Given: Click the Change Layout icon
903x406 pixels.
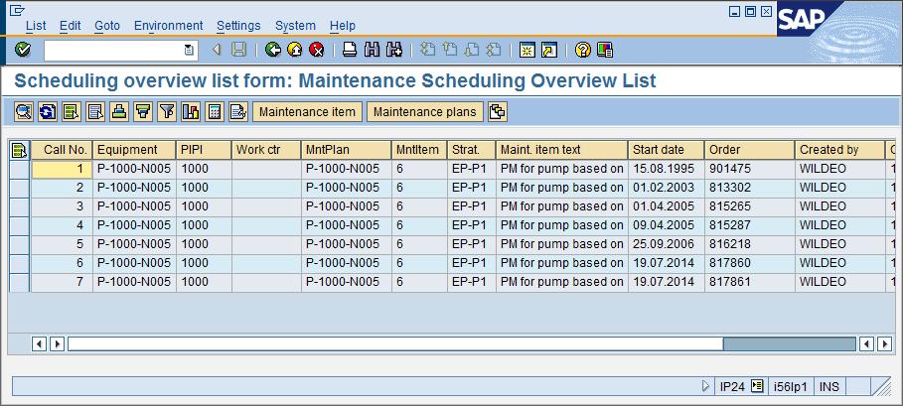Looking at the screenshot, I should pos(238,111).
